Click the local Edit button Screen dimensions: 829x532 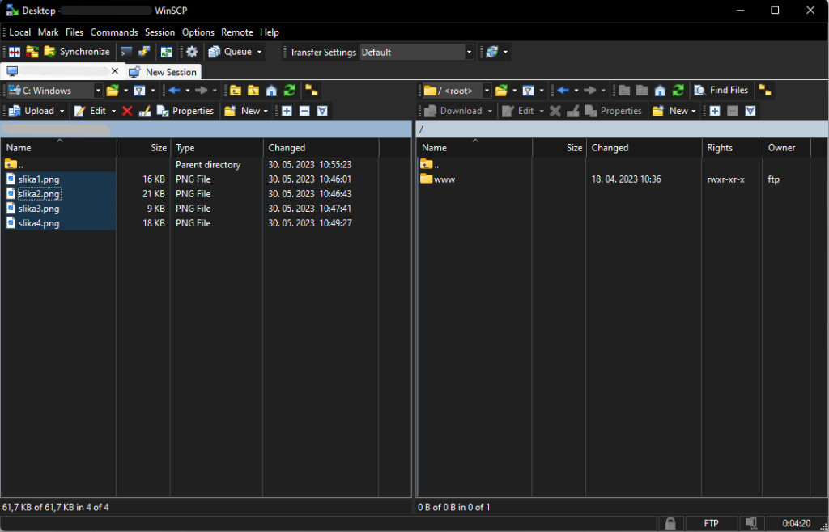coord(91,111)
